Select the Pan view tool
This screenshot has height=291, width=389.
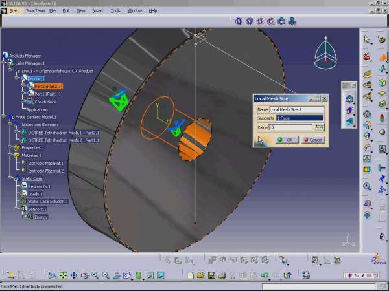(x=74, y=275)
